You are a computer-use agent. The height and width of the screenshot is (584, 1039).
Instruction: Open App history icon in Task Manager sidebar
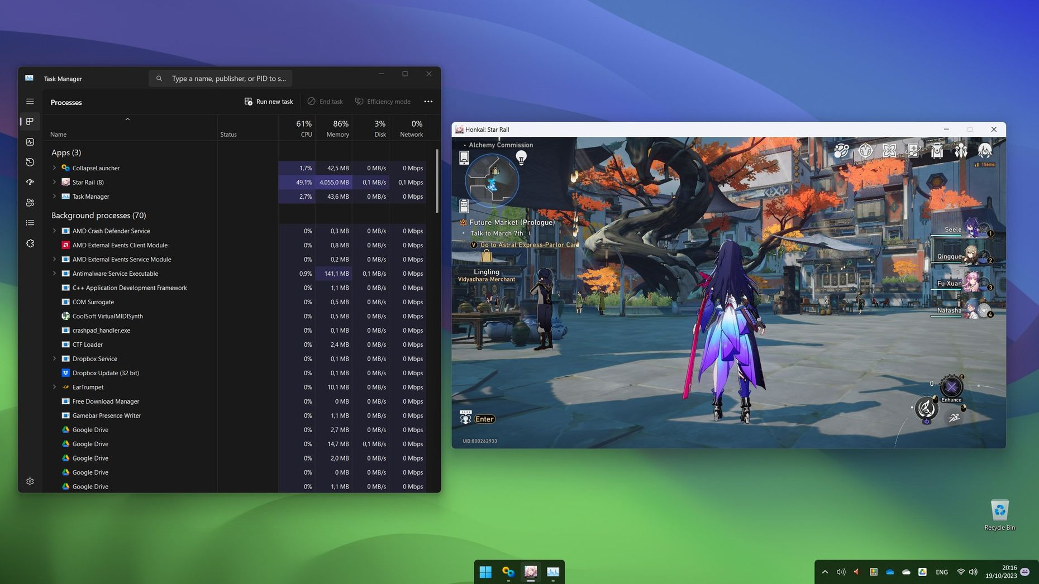pyautogui.click(x=30, y=162)
